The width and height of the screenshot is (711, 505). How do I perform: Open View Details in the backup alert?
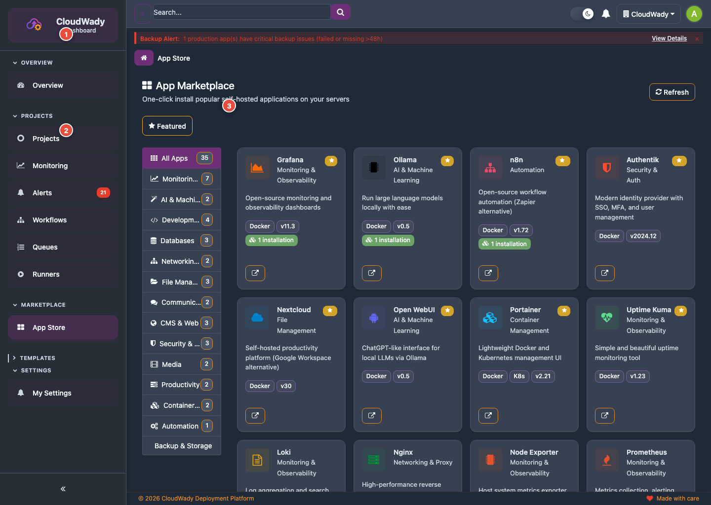click(669, 38)
